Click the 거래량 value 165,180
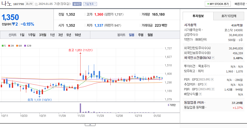 (x=158, y=14)
